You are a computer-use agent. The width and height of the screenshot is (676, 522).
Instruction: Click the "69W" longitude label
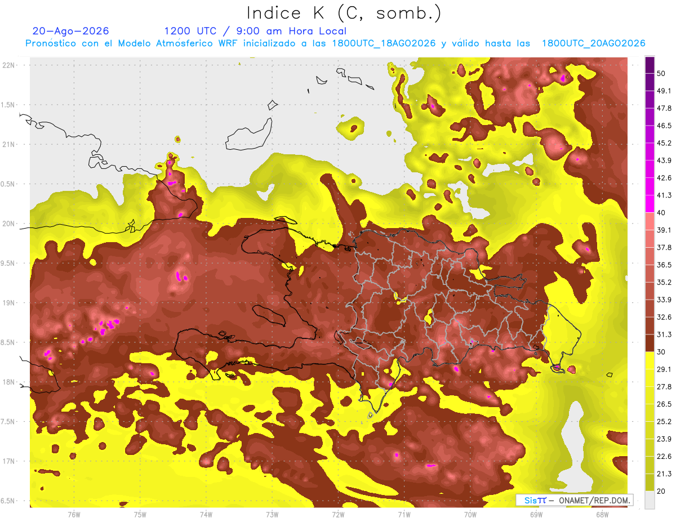point(536,514)
